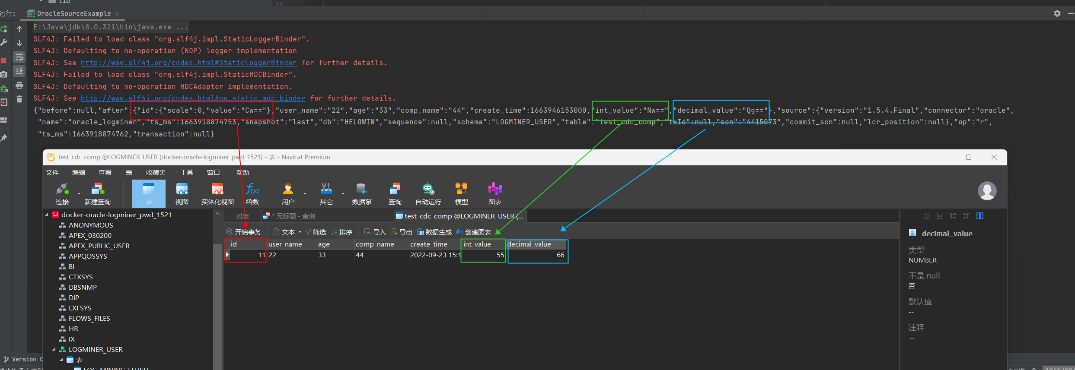Open Navicat 收藏夹 menu

coord(156,172)
